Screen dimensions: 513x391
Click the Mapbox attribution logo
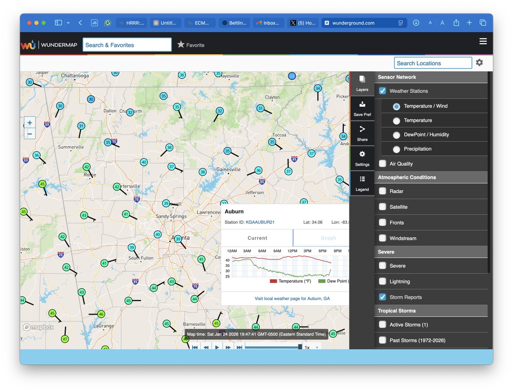[x=38, y=327]
